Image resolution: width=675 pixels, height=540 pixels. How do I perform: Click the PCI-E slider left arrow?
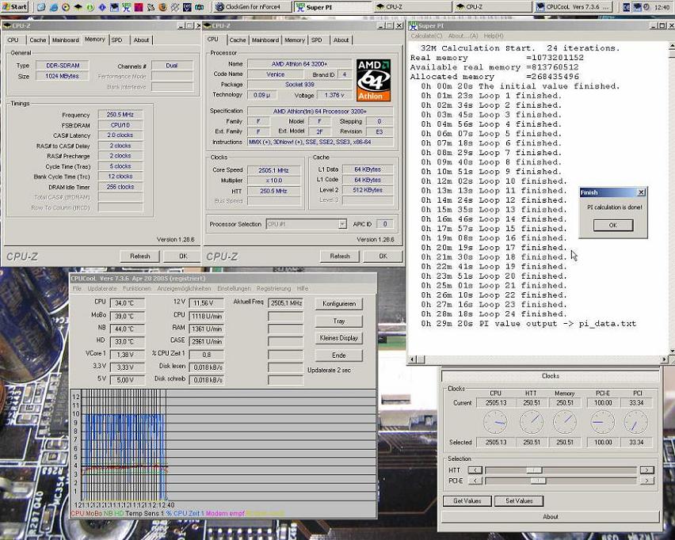[475, 480]
